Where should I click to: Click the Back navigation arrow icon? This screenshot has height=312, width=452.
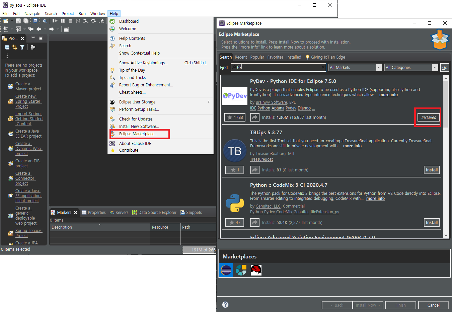39,29
